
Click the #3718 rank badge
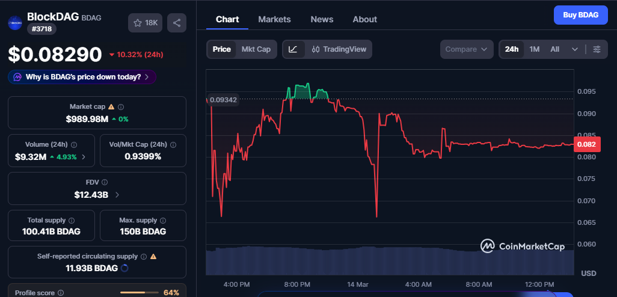point(41,29)
